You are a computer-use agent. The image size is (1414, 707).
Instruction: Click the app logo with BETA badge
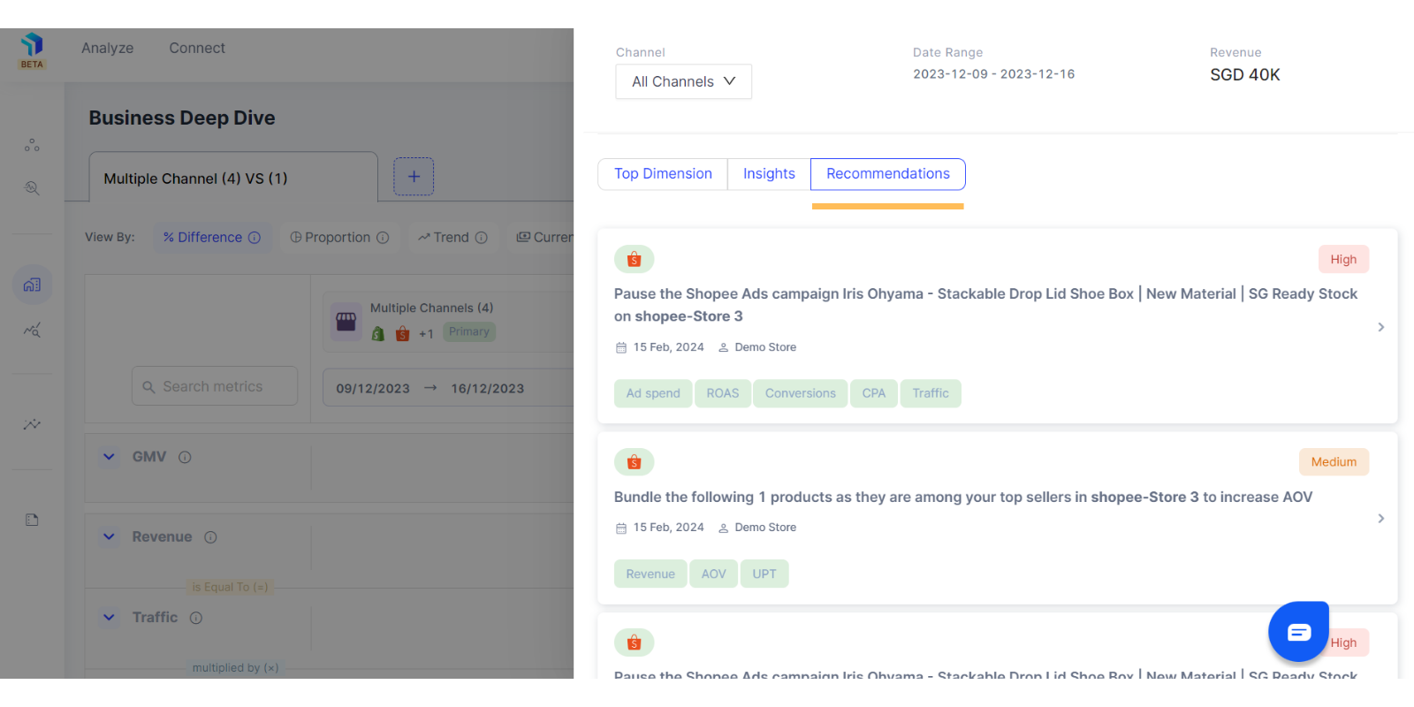[x=32, y=51]
